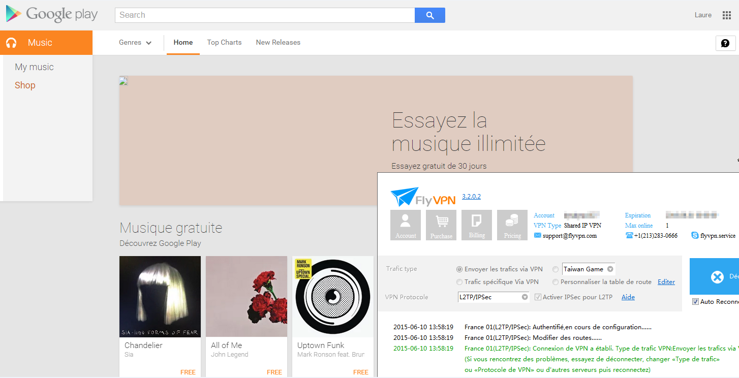
Task: Click the FlyVPN paper plane logo
Action: coord(405,197)
